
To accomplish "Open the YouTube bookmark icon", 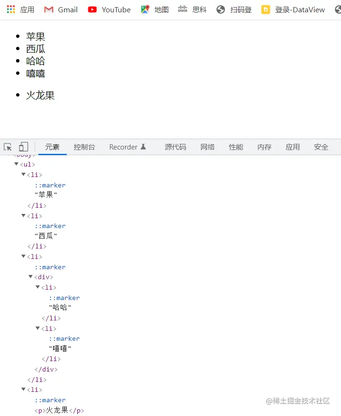I will pos(92,10).
